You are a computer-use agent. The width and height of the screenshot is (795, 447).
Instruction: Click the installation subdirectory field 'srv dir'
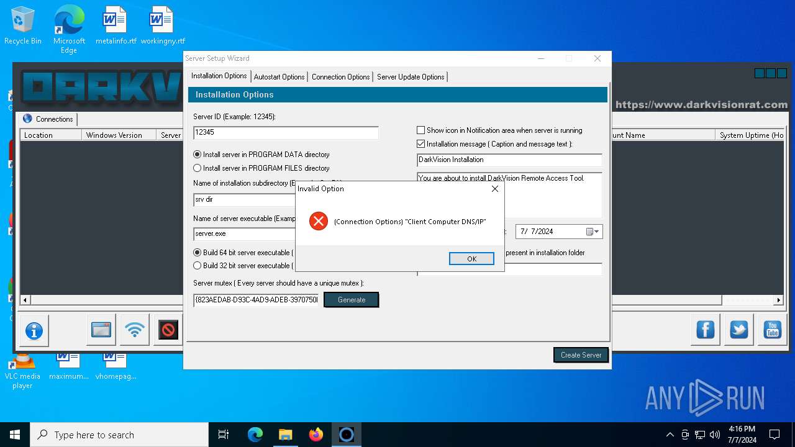click(245, 200)
